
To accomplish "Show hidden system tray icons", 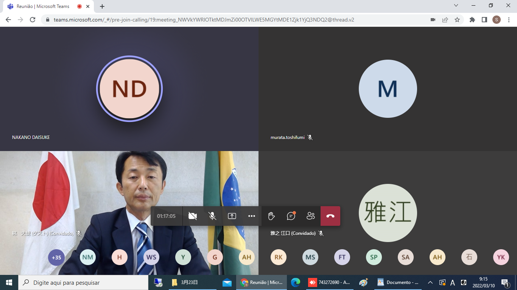I will click(430, 282).
